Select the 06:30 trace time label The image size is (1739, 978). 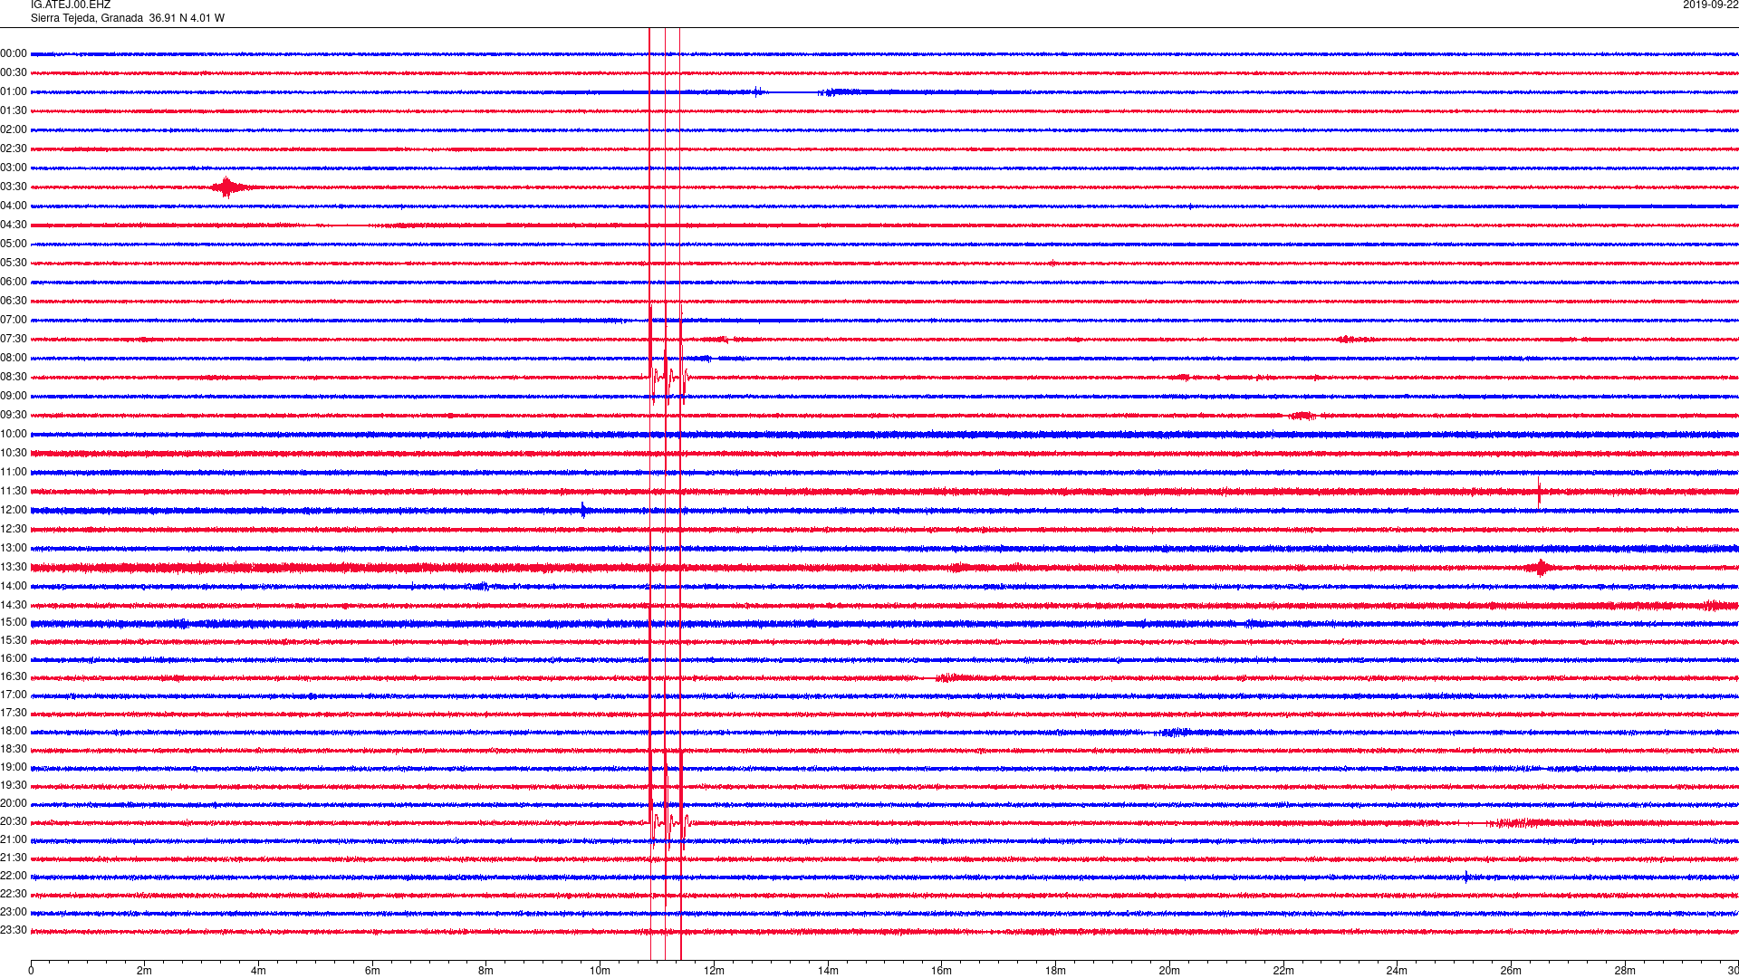[x=14, y=301]
